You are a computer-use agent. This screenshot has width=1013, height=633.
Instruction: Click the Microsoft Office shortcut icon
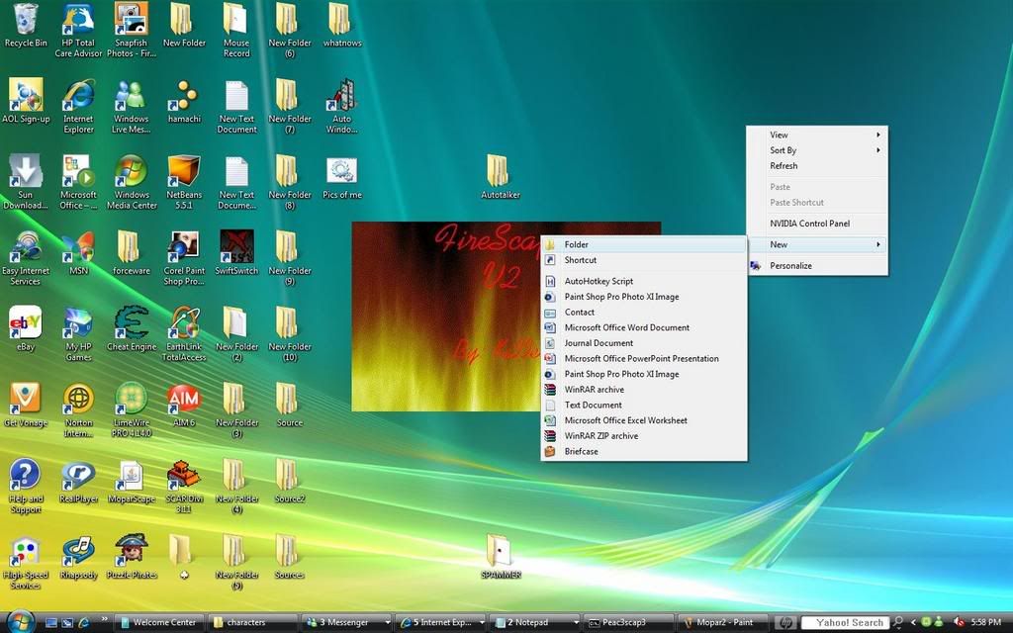[x=78, y=182]
